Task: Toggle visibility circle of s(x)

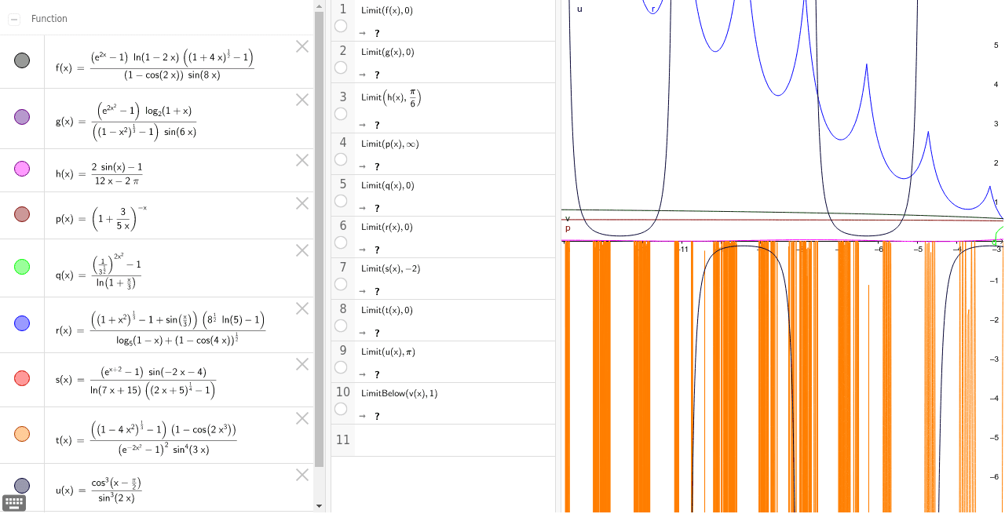Action: click(22, 378)
